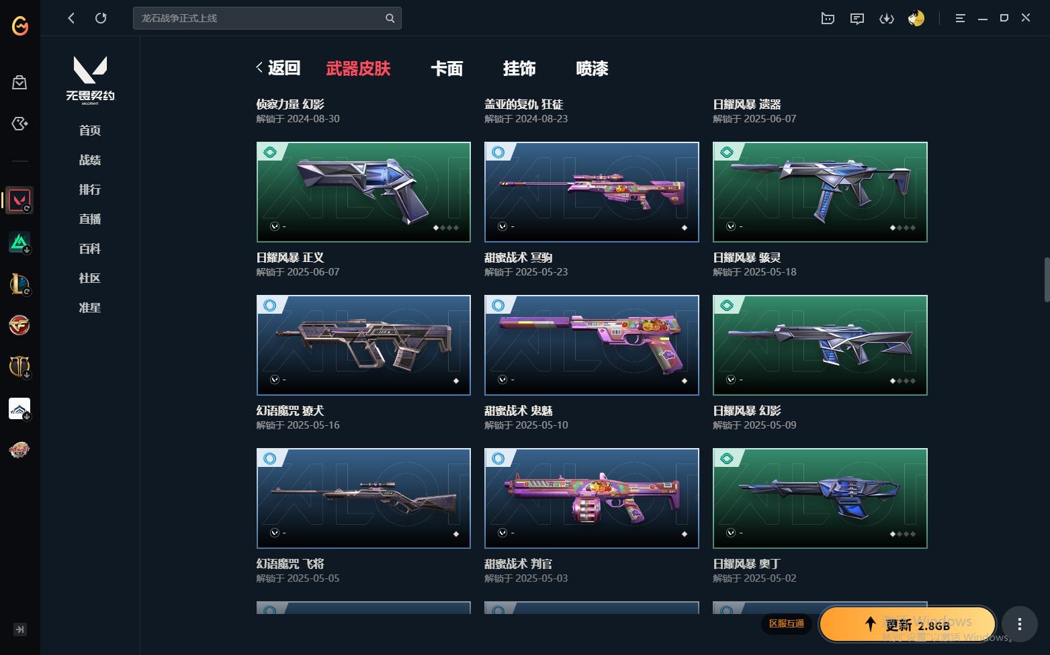The height and width of the screenshot is (655, 1050).
Task: Toggle the 区服互通 badge
Action: pos(787,623)
